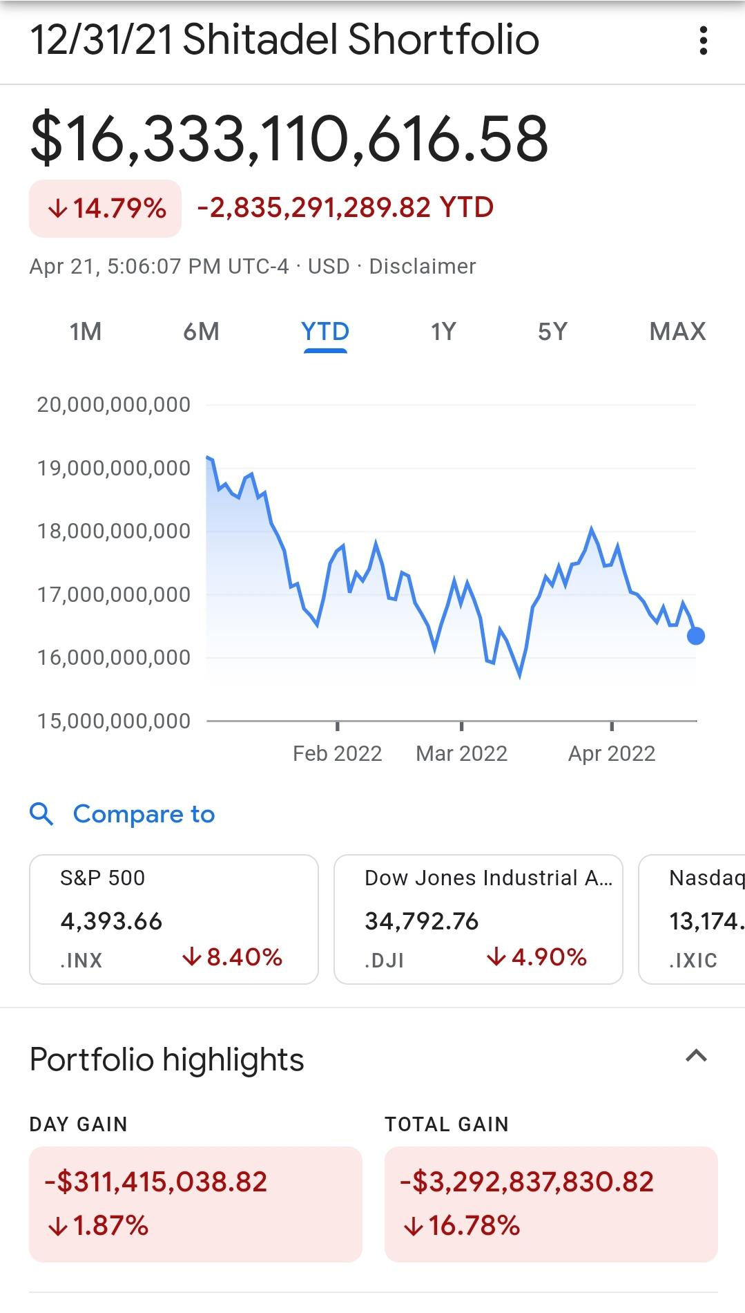The image size is (745, 1313).
Task: Switch to the 6M time range
Action: click(x=201, y=332)
